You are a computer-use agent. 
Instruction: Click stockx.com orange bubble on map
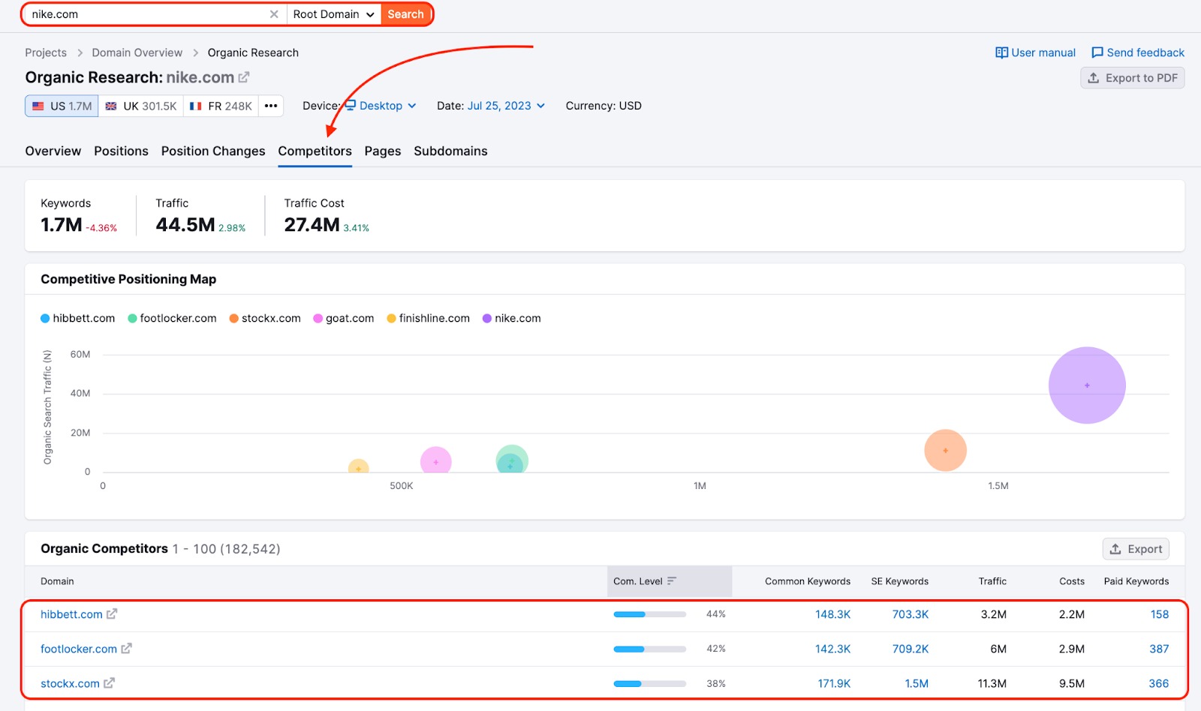(x=945, y=450)
